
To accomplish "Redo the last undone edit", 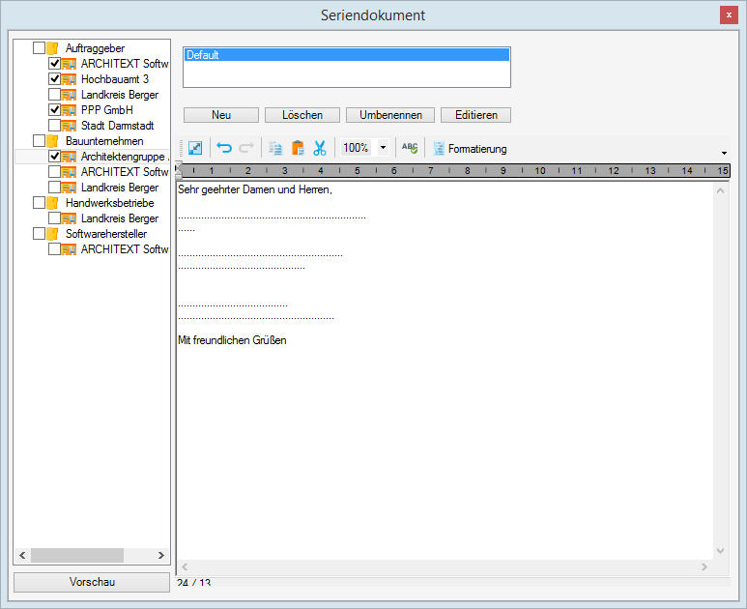I will [x=246, y=148].
